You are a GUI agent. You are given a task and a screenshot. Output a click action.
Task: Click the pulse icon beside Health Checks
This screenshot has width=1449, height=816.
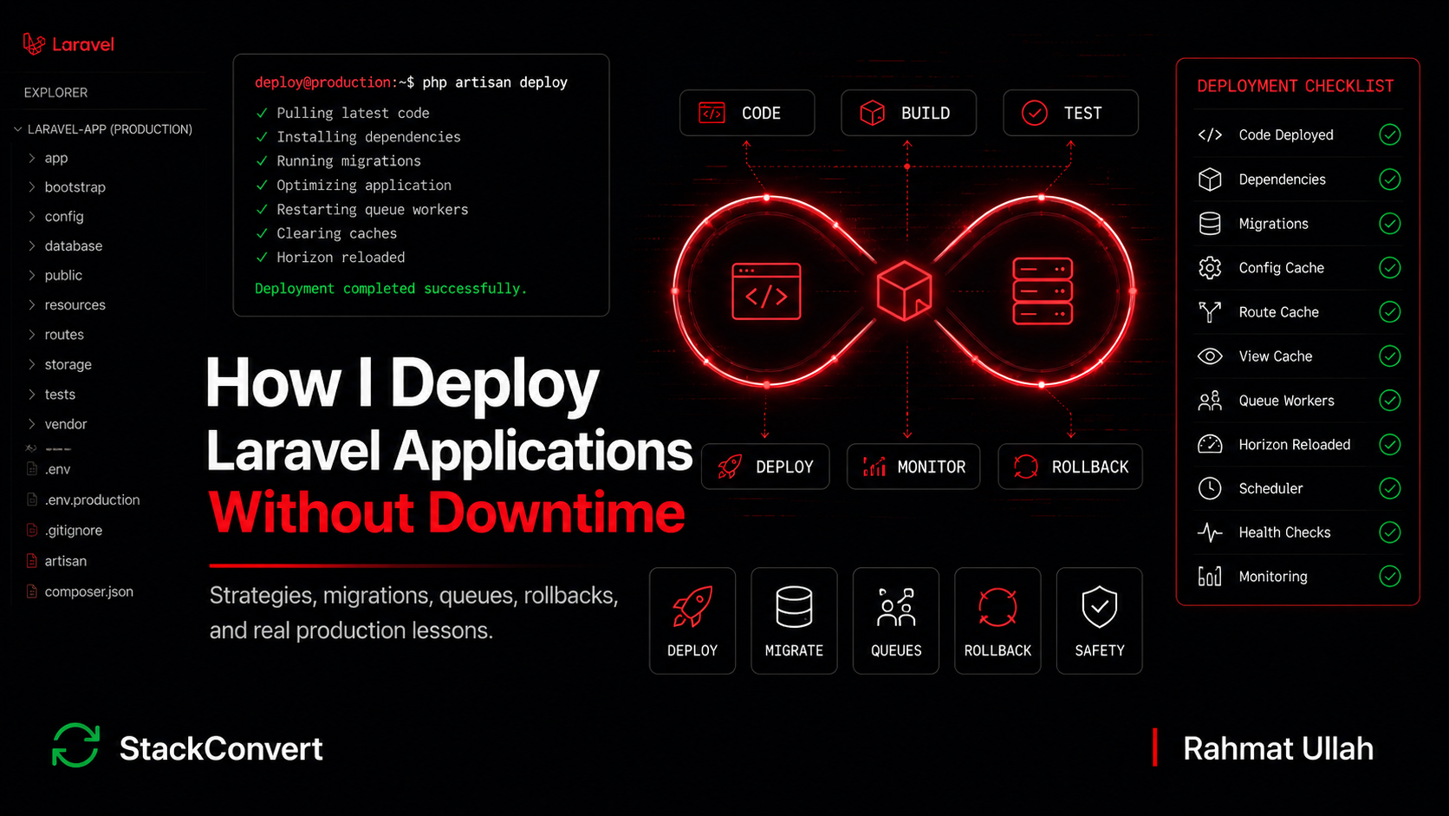click(x=1210, y=532)
